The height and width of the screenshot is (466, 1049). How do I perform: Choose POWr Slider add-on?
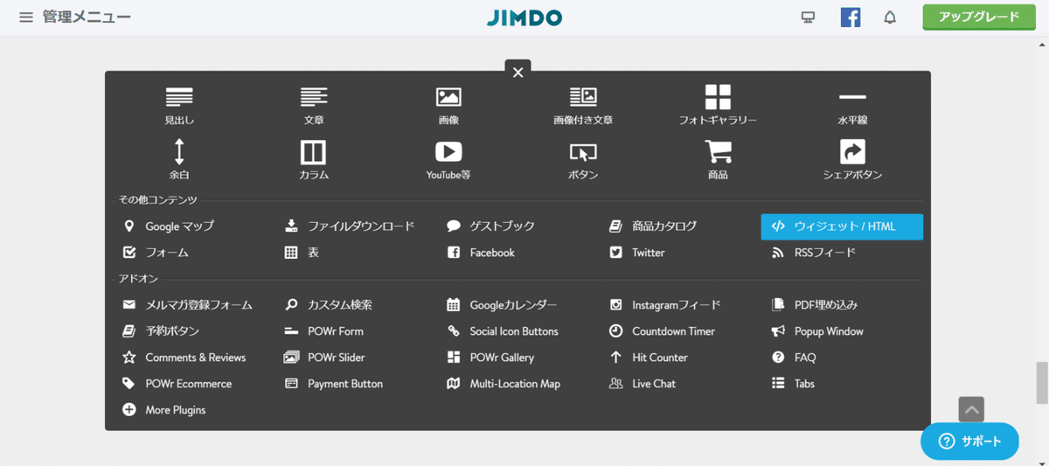click(x=325, y=358)
